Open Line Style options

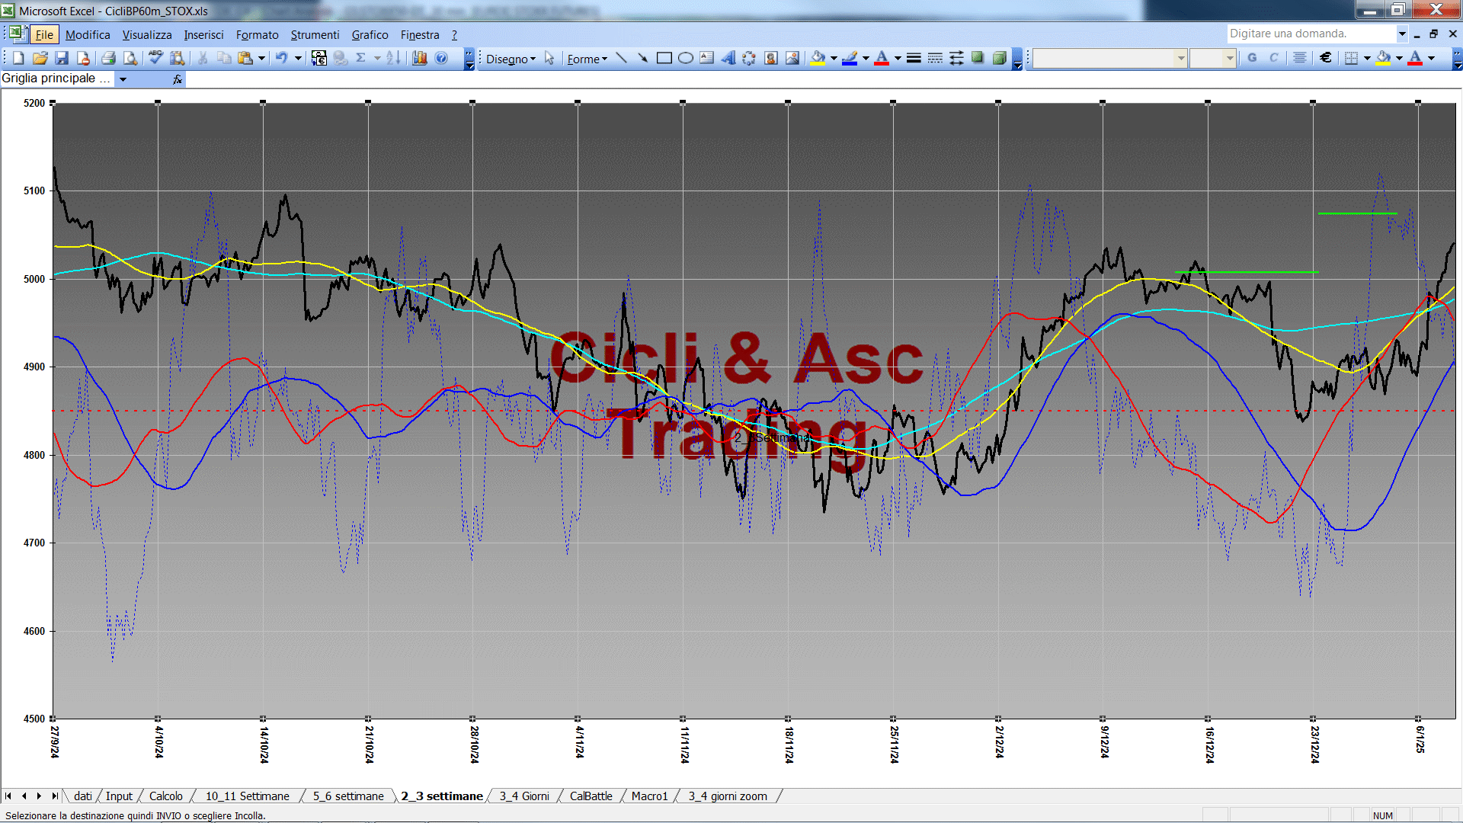[914, 58]
